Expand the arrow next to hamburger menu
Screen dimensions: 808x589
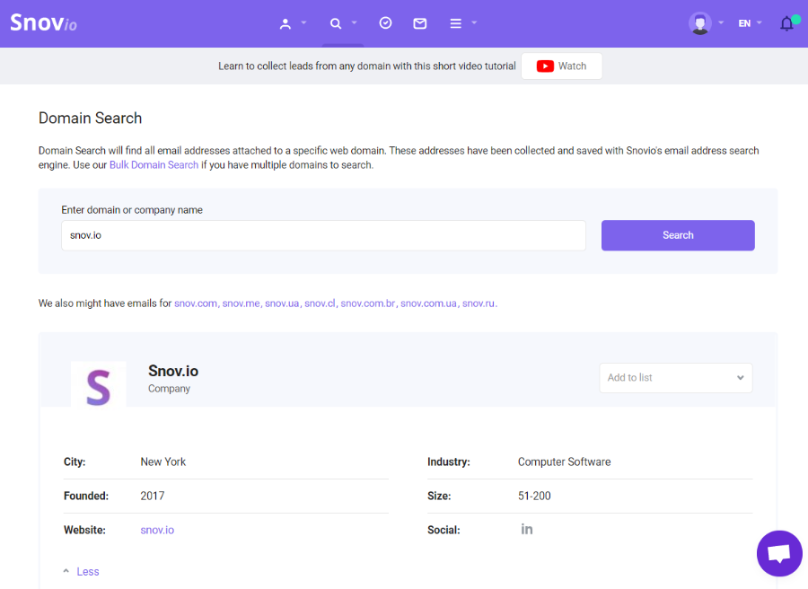tap(474, 22)
